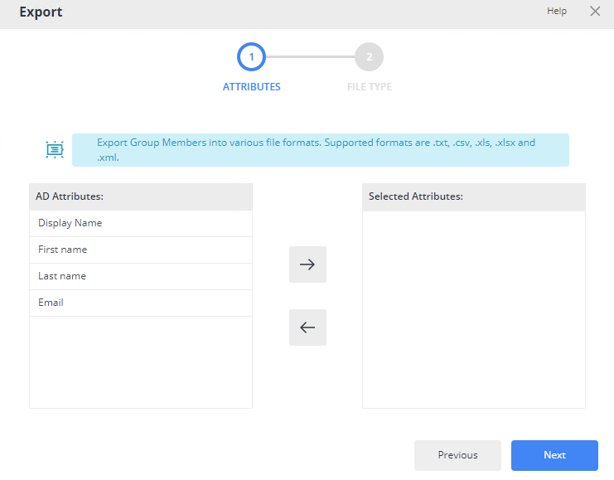
Task: Click the right arrow to add attribute
Action: (x=307, y=264)
